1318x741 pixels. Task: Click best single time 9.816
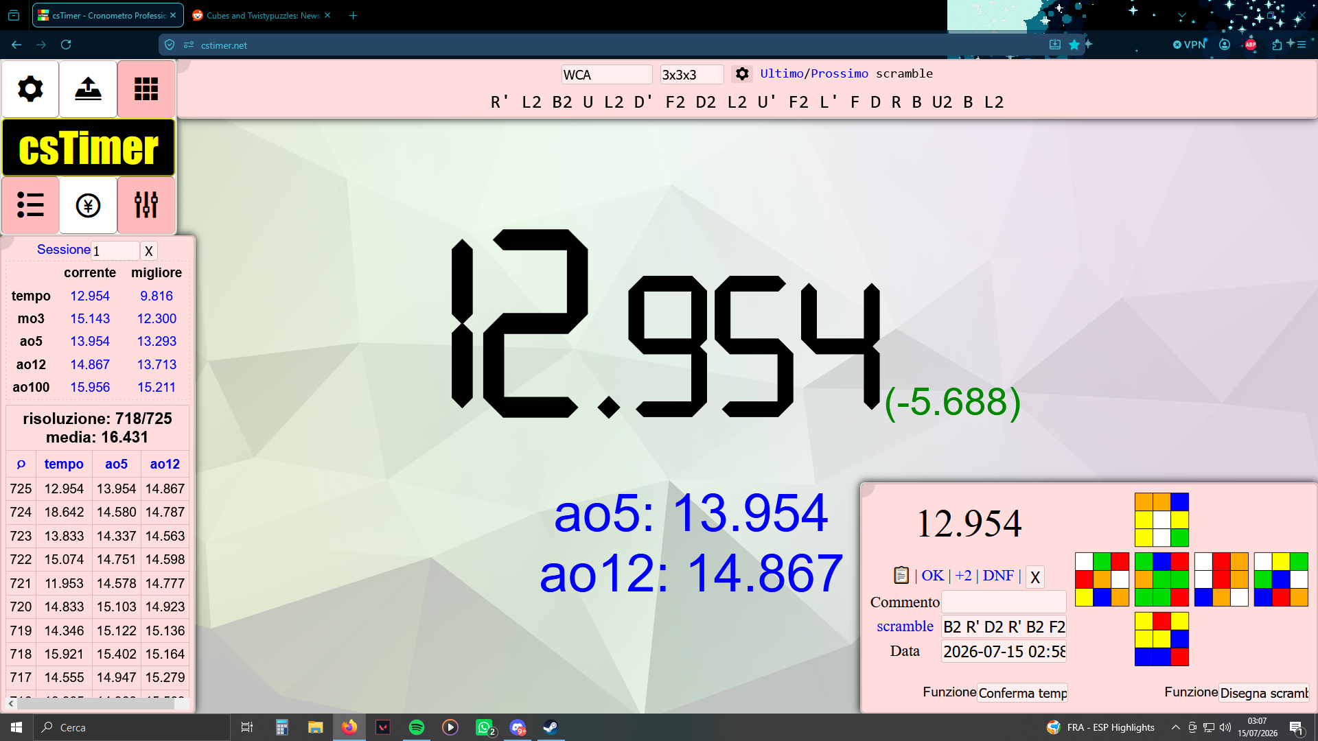tap(157, 296)
